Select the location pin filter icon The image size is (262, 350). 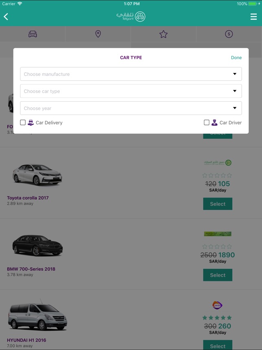[x=98, y=34]
